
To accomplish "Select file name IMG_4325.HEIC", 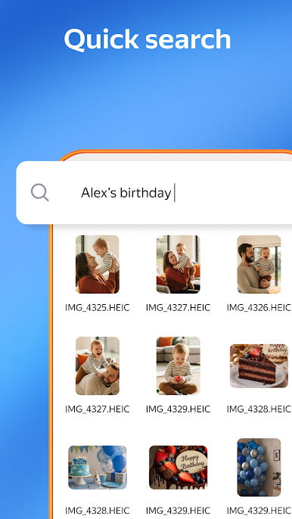I will [x=98, y=308].
